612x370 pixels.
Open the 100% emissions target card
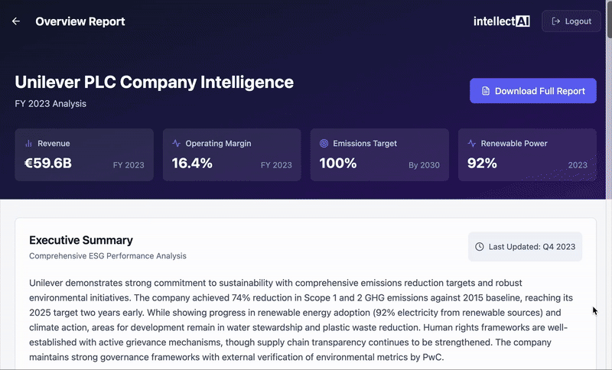point(379,154)
